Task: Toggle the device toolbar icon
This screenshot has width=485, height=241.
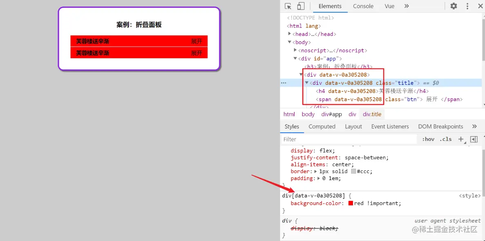Action: tap(300, 6)
